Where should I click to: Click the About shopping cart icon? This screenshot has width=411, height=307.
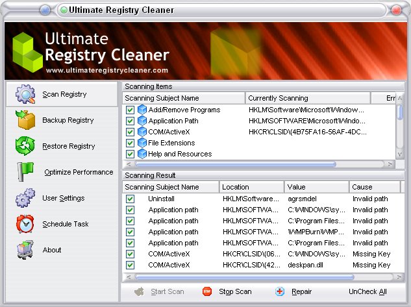click(25, 250)
